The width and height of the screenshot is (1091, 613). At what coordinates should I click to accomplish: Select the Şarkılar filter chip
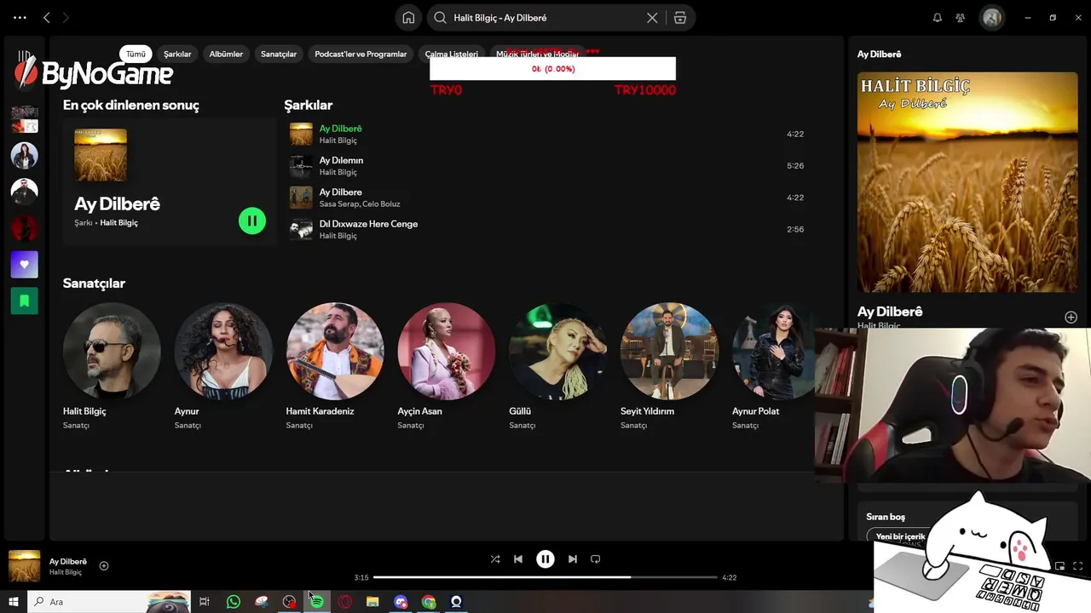(x=177, y=54)
